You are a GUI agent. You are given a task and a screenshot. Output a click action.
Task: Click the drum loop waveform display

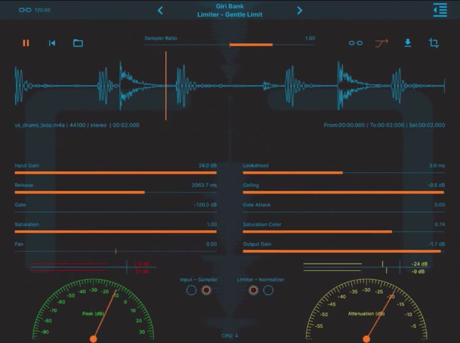click(230, 86)
